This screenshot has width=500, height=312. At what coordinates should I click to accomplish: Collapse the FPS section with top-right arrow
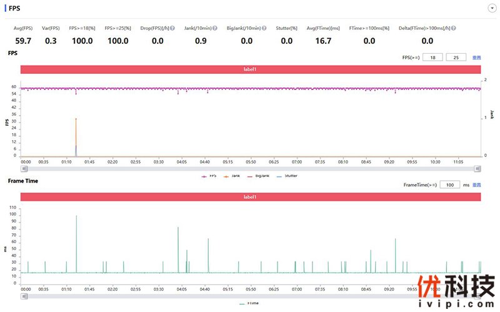tap(492, 8)
